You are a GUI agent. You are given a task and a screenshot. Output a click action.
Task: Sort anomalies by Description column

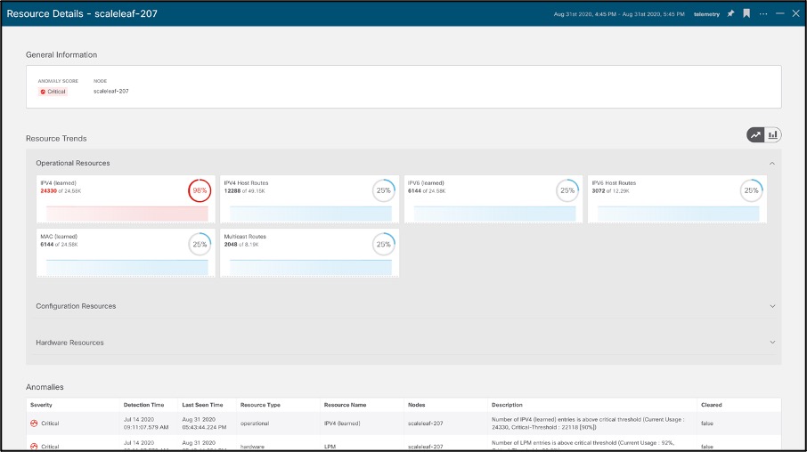click(507, 405)
